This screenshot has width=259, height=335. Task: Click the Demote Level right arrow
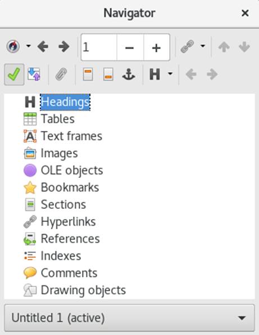(212, 74)
